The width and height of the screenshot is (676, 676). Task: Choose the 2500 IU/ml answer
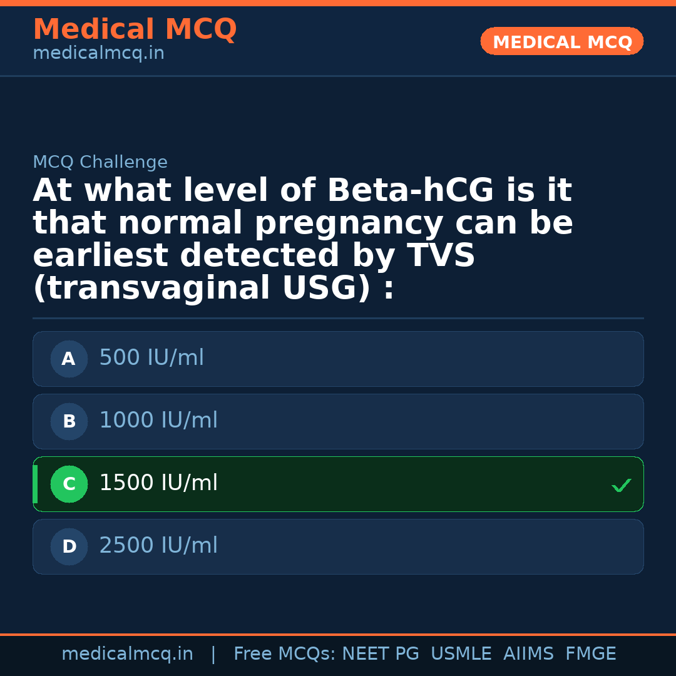point(158,546)
